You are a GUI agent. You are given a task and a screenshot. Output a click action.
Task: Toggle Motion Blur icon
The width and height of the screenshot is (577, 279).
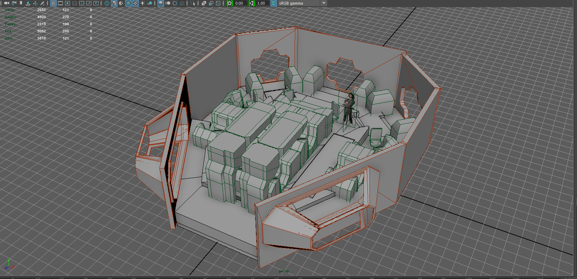(168, 3)
